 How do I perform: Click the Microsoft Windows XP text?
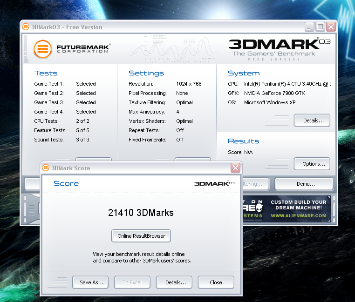click(270, 102)
